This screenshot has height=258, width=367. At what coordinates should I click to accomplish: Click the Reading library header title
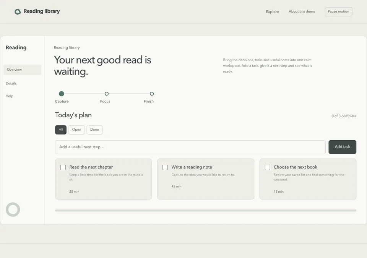click(42, 11)
